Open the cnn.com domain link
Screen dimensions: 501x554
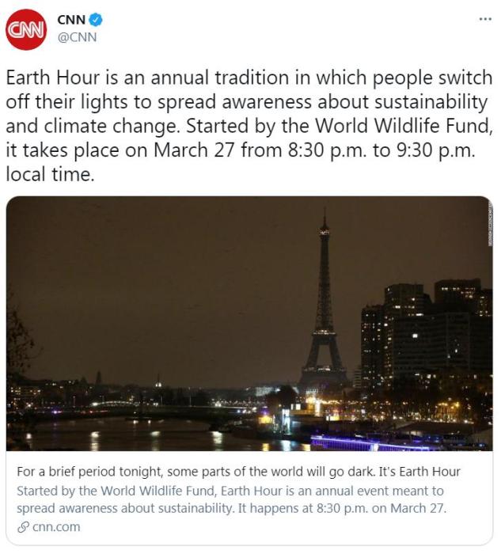[55, 526]
